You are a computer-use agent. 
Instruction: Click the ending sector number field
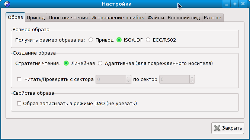click(x=174, y=79)
